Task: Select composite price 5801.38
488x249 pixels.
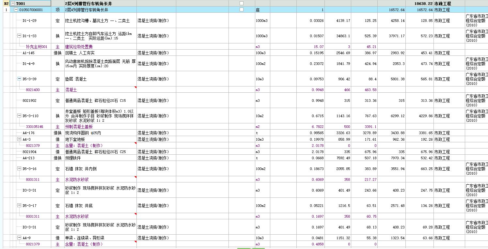Action: [398, 79]
